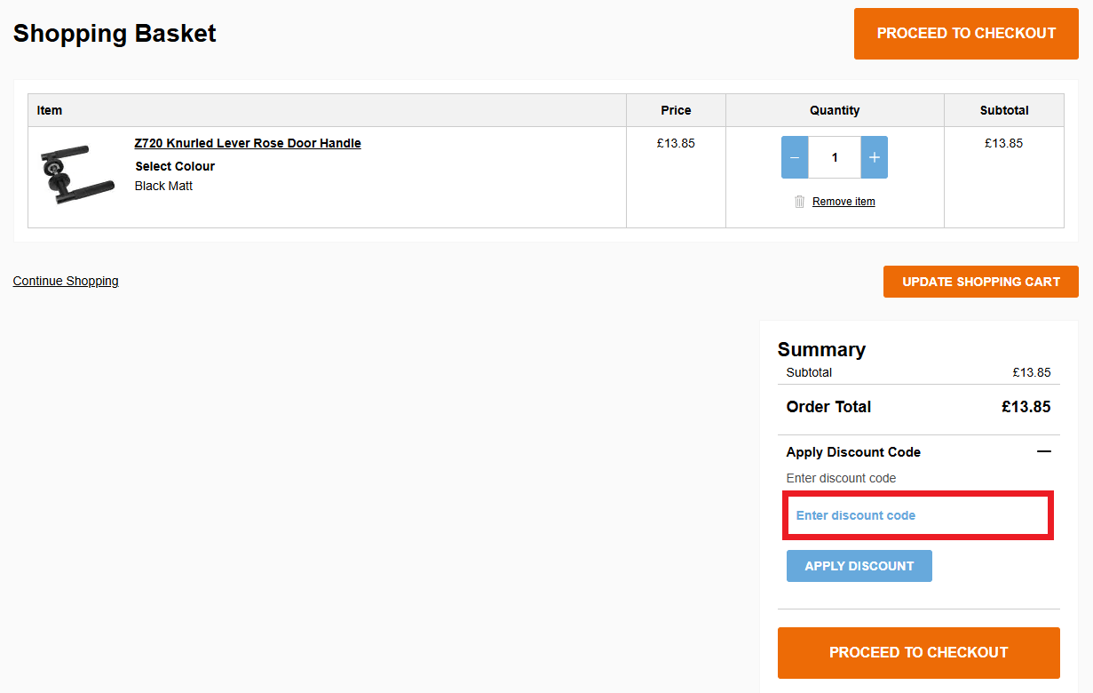Viewport: 1093px width, 693px height.
Task: Click the Black Matt colour text
Action: point(163,186)
